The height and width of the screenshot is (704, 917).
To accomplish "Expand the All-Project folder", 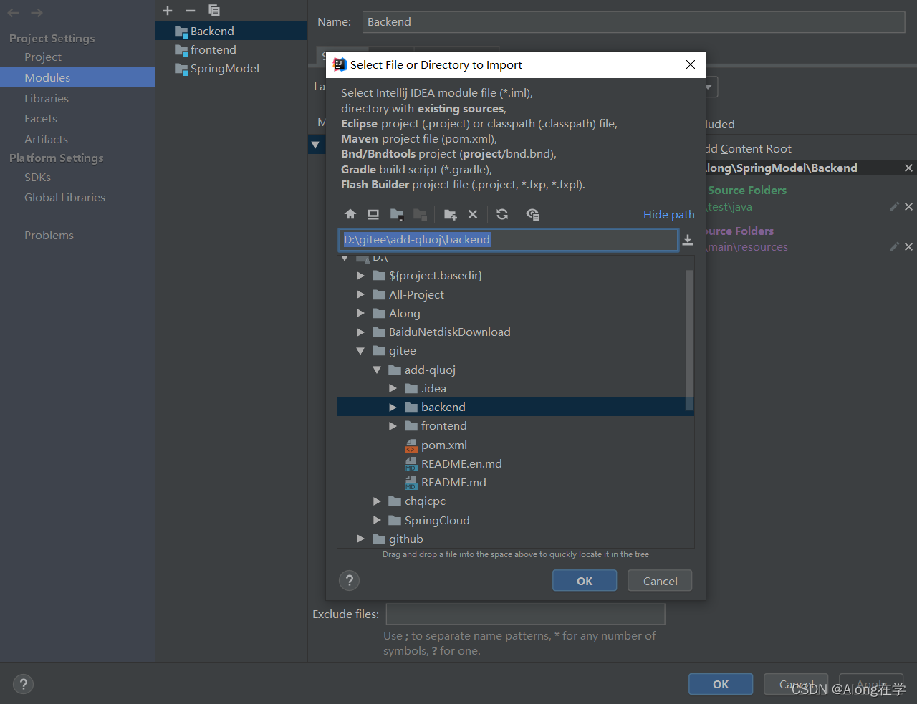I will click(x=360, y=294).
